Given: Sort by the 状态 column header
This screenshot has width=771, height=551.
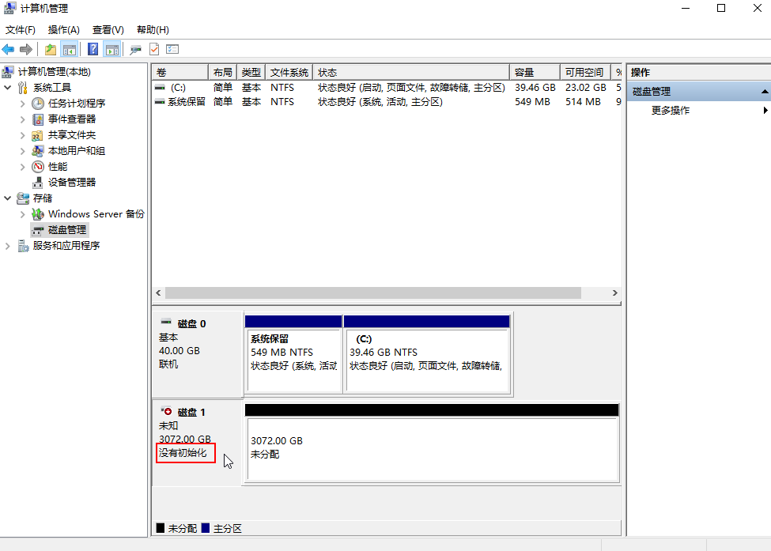Looking at the screenshot, I should click(x=411, y=72).
